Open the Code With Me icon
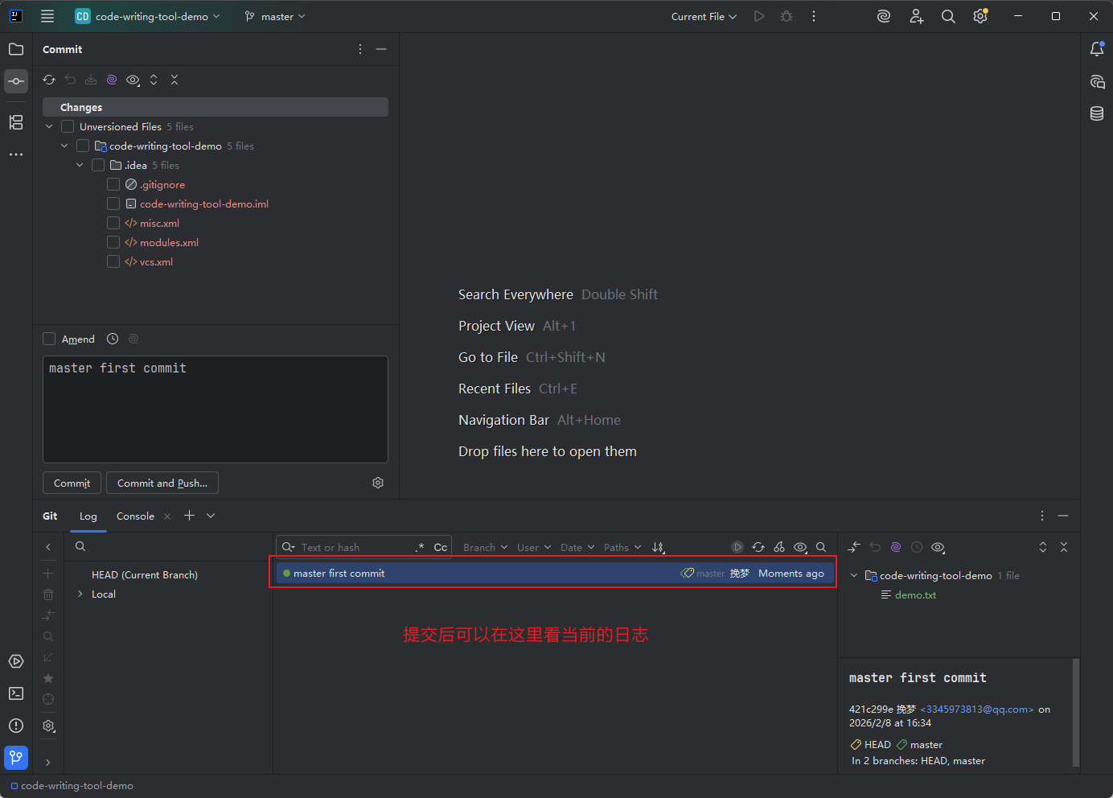This screenshot has height=798, width=1113. click(916, 16)
